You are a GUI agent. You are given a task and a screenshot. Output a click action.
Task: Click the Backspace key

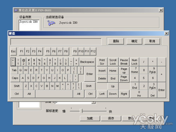87,62
